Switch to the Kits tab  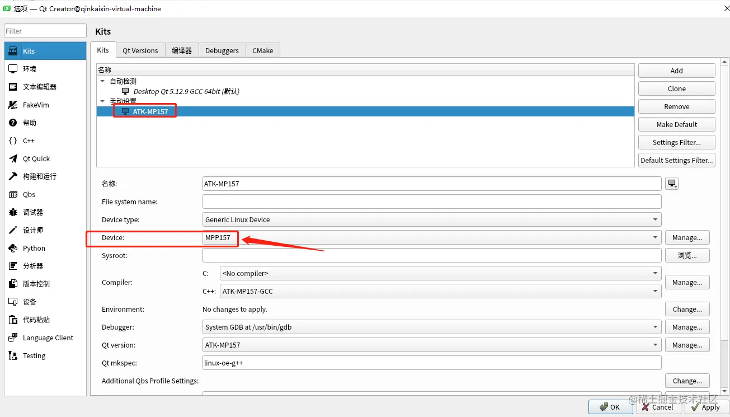pyautogui.click(x=103, y=50)
